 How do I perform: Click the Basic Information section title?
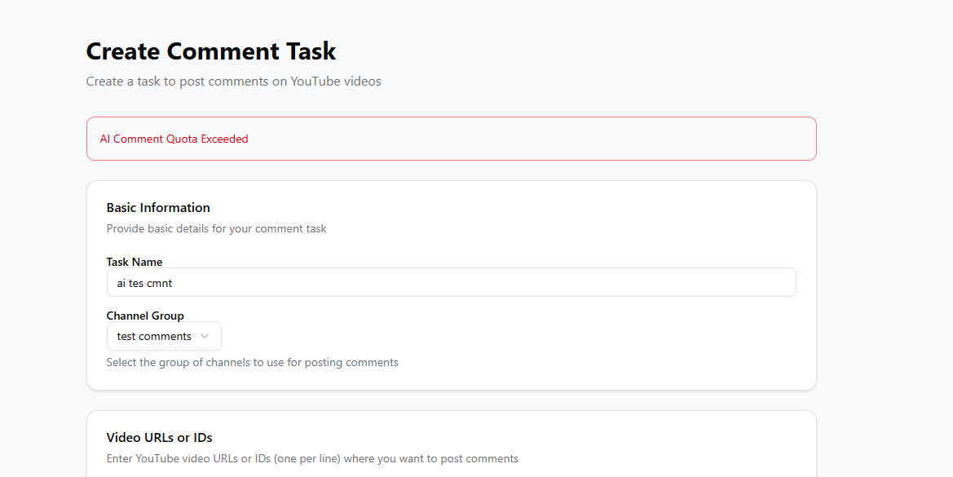(158, 207)
